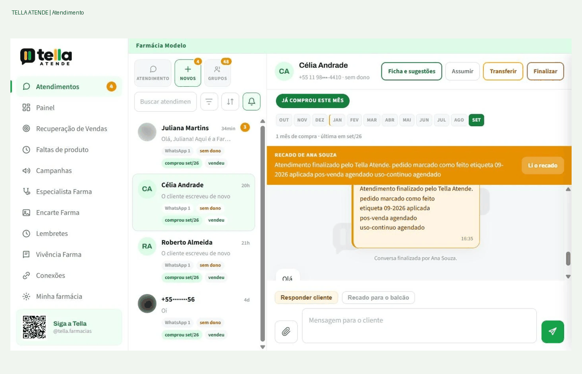Click the unread badge on Juliana Martins
Viewport: 582px width, 374px height.
point(245,127)
